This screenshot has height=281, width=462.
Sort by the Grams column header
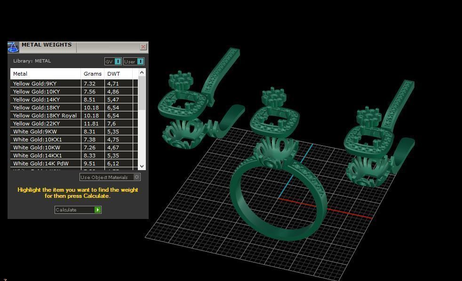(x=93, y=74)
